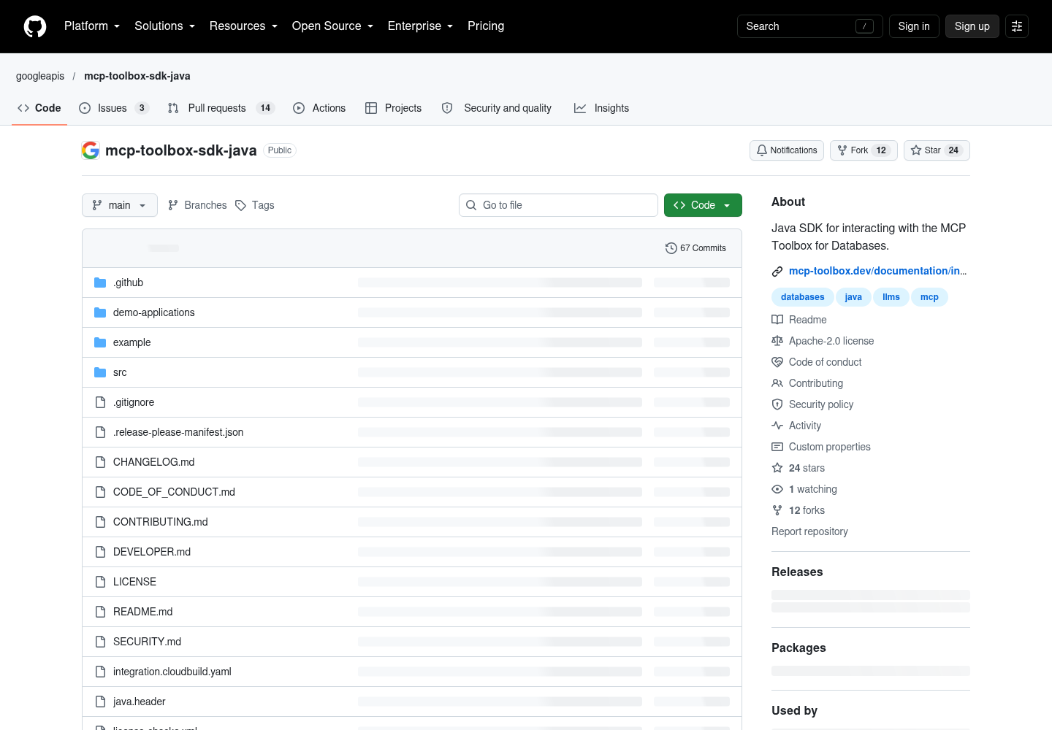This screenshot has height=730, width=1052.
Task: Click the Report repository link
Action: pyautogui.click(x=809, y=531)
